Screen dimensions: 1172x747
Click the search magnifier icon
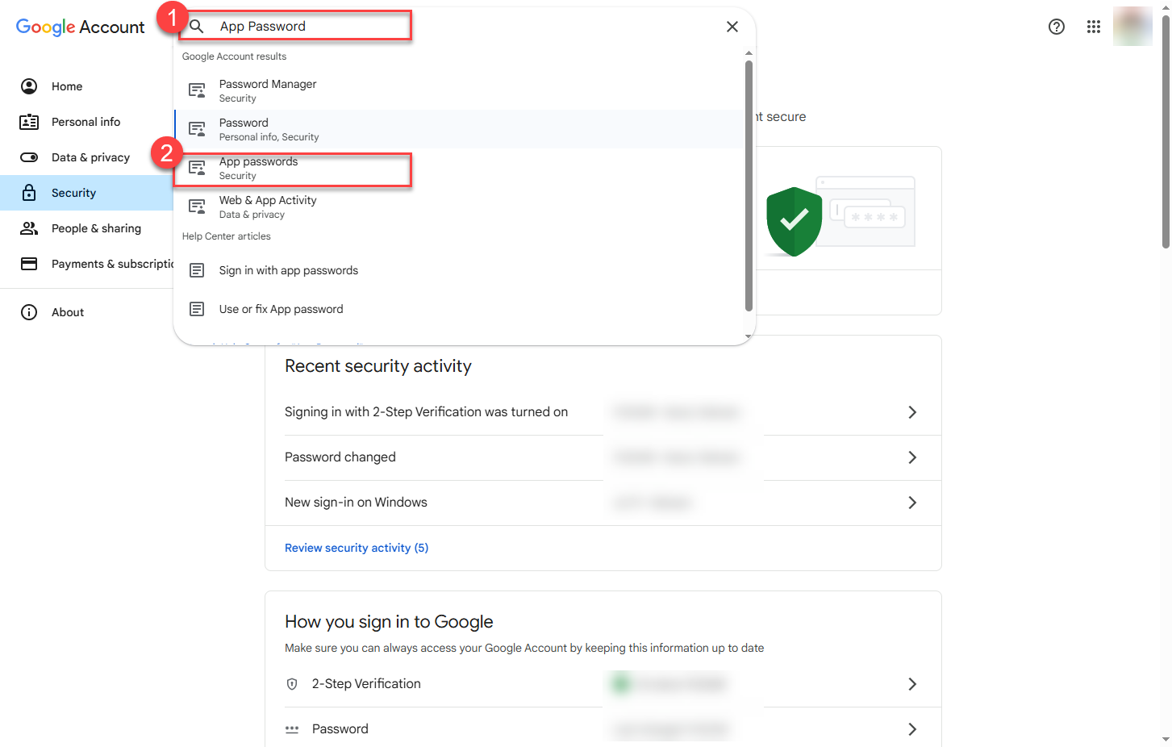(196, 27)
